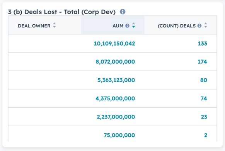Open the 5,363,123,000 AUM link
The image size is (225, 151).
coord(116,80)
